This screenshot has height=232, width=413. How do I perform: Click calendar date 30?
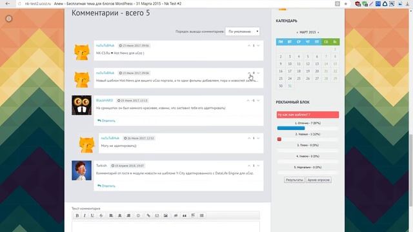(x=281, y=86)
